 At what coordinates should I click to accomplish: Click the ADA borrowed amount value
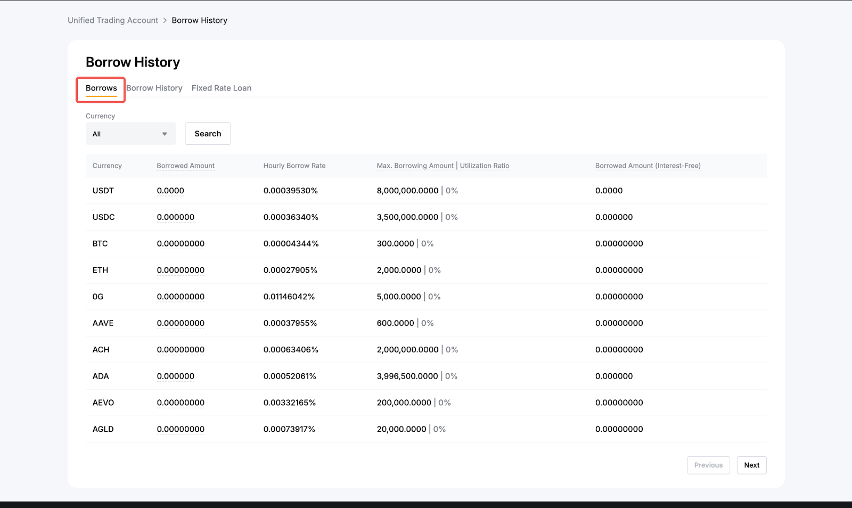point(175,376)
